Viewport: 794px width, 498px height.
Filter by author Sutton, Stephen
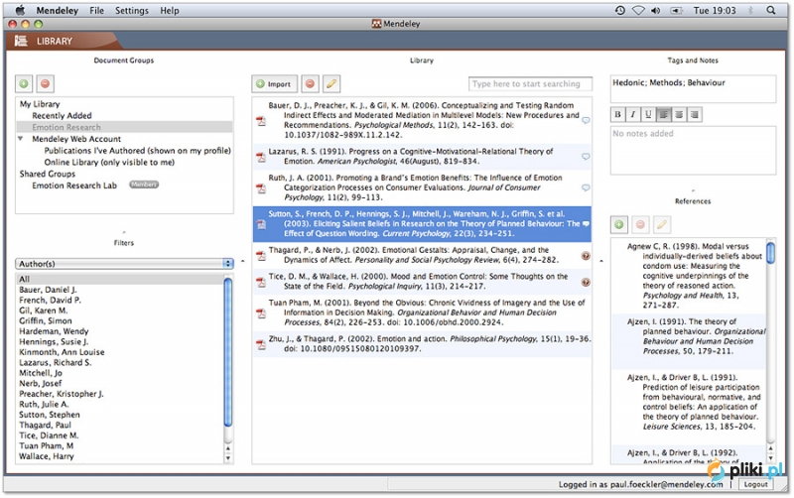[x=50, y=415]
